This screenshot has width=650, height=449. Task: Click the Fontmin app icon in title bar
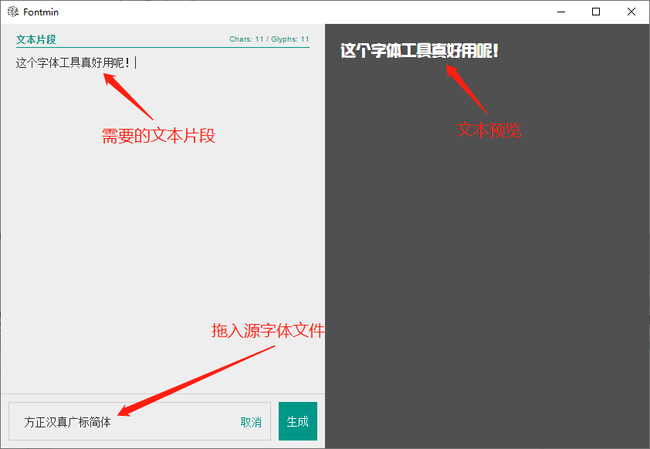13,12
